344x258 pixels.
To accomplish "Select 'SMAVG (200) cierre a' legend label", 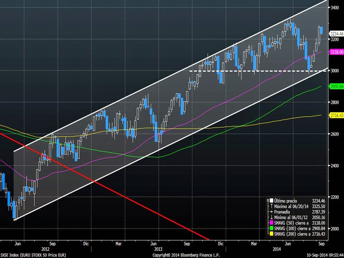I will (292, 234).
